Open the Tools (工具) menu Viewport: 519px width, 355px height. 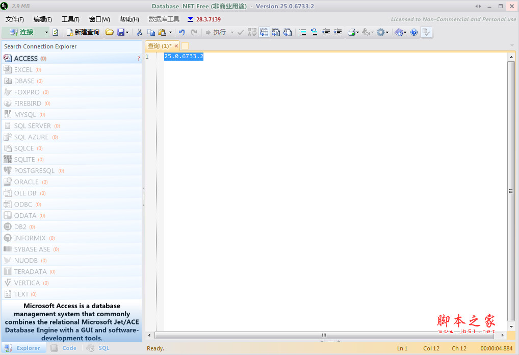pyautogui.click(x=70, y=19)
